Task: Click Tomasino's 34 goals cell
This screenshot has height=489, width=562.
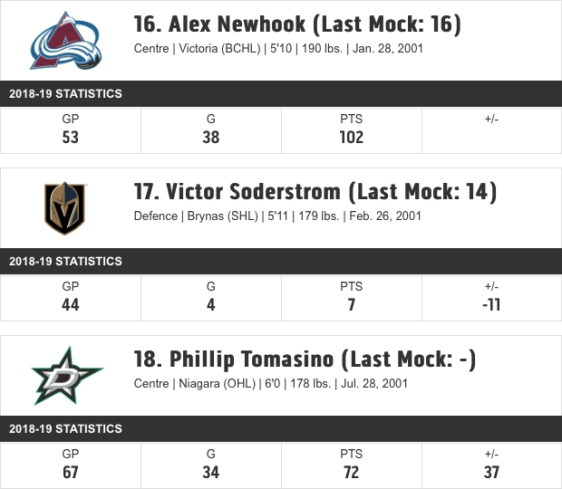Action: 211,465
